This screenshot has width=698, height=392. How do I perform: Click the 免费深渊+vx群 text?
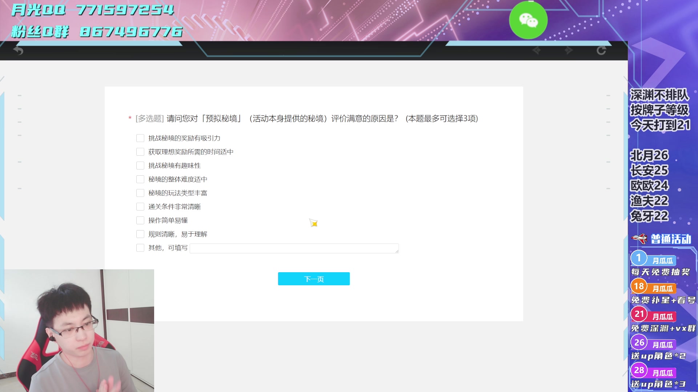tap(663, 328)
